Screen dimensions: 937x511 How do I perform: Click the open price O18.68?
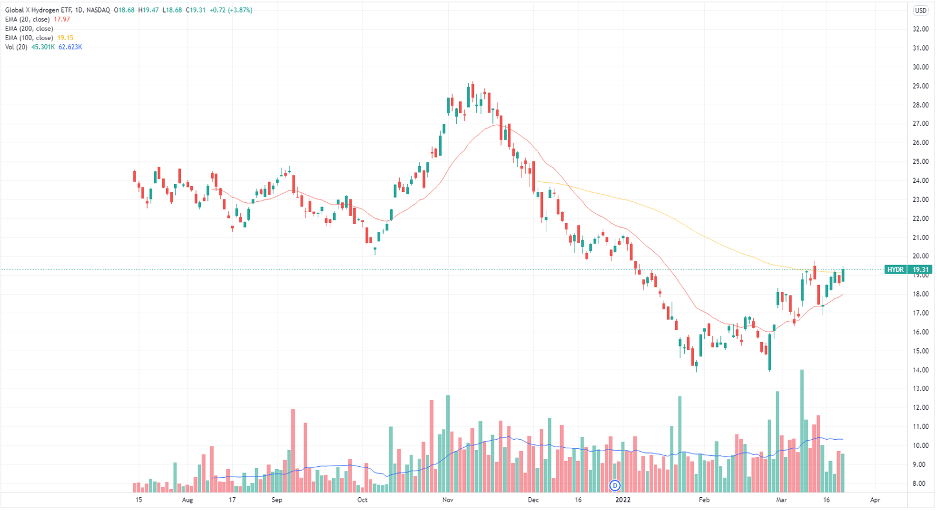(x=125, y=10)
